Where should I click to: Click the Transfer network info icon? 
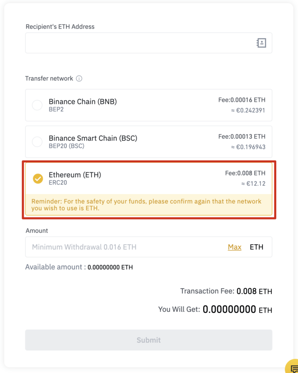tap(79, 78)
